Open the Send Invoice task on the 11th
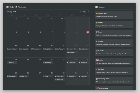This screenshot has width=140, height=93. [x=12, y=49]
